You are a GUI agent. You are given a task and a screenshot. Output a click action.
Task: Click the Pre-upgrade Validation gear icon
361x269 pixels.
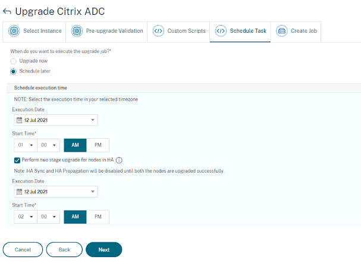tap(77, 31)
